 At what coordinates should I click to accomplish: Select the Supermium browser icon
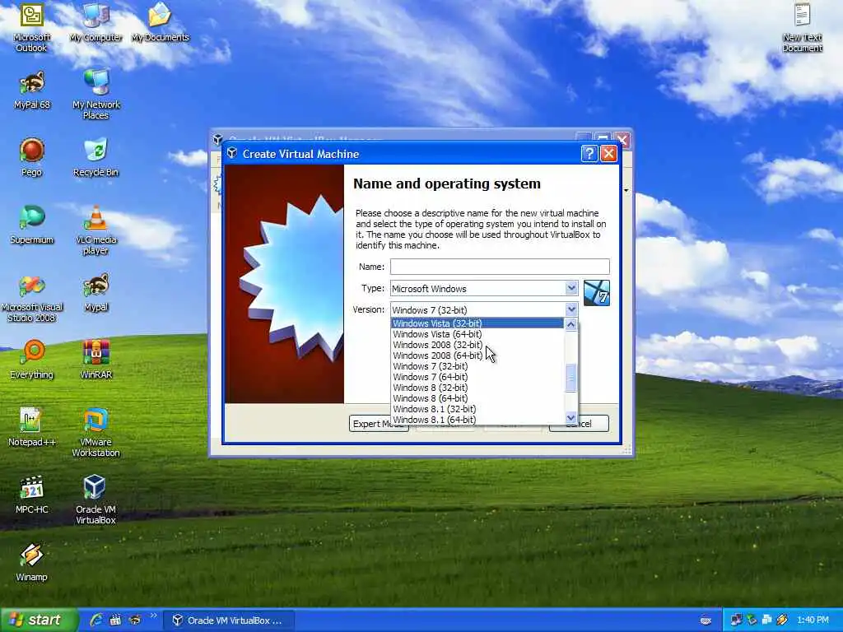pos(32,225)
